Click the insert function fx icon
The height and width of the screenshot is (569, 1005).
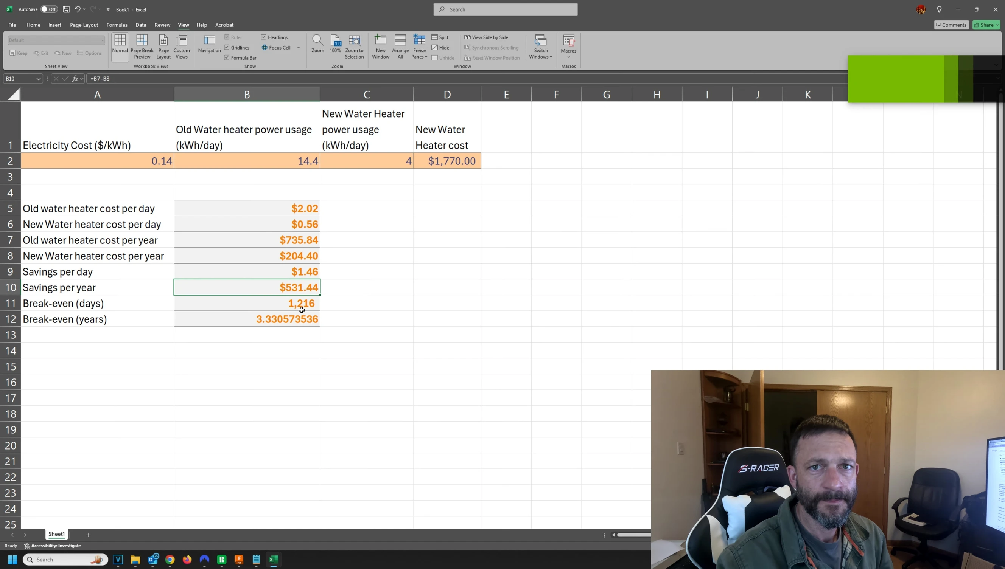pyautogui.click(x=75, y=79)
